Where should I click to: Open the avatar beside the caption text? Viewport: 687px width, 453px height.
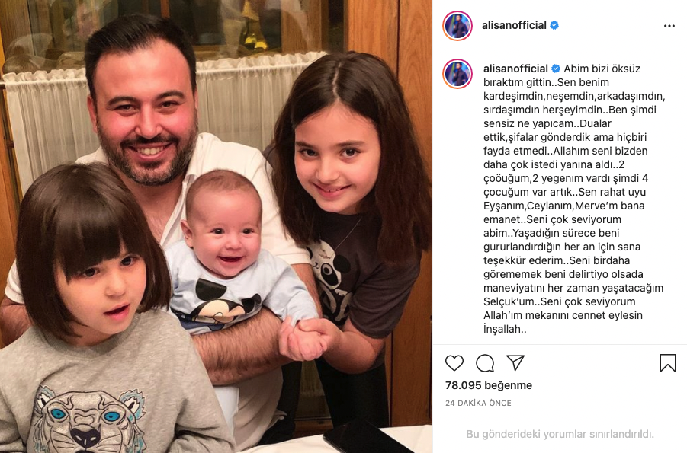point(457,74)
